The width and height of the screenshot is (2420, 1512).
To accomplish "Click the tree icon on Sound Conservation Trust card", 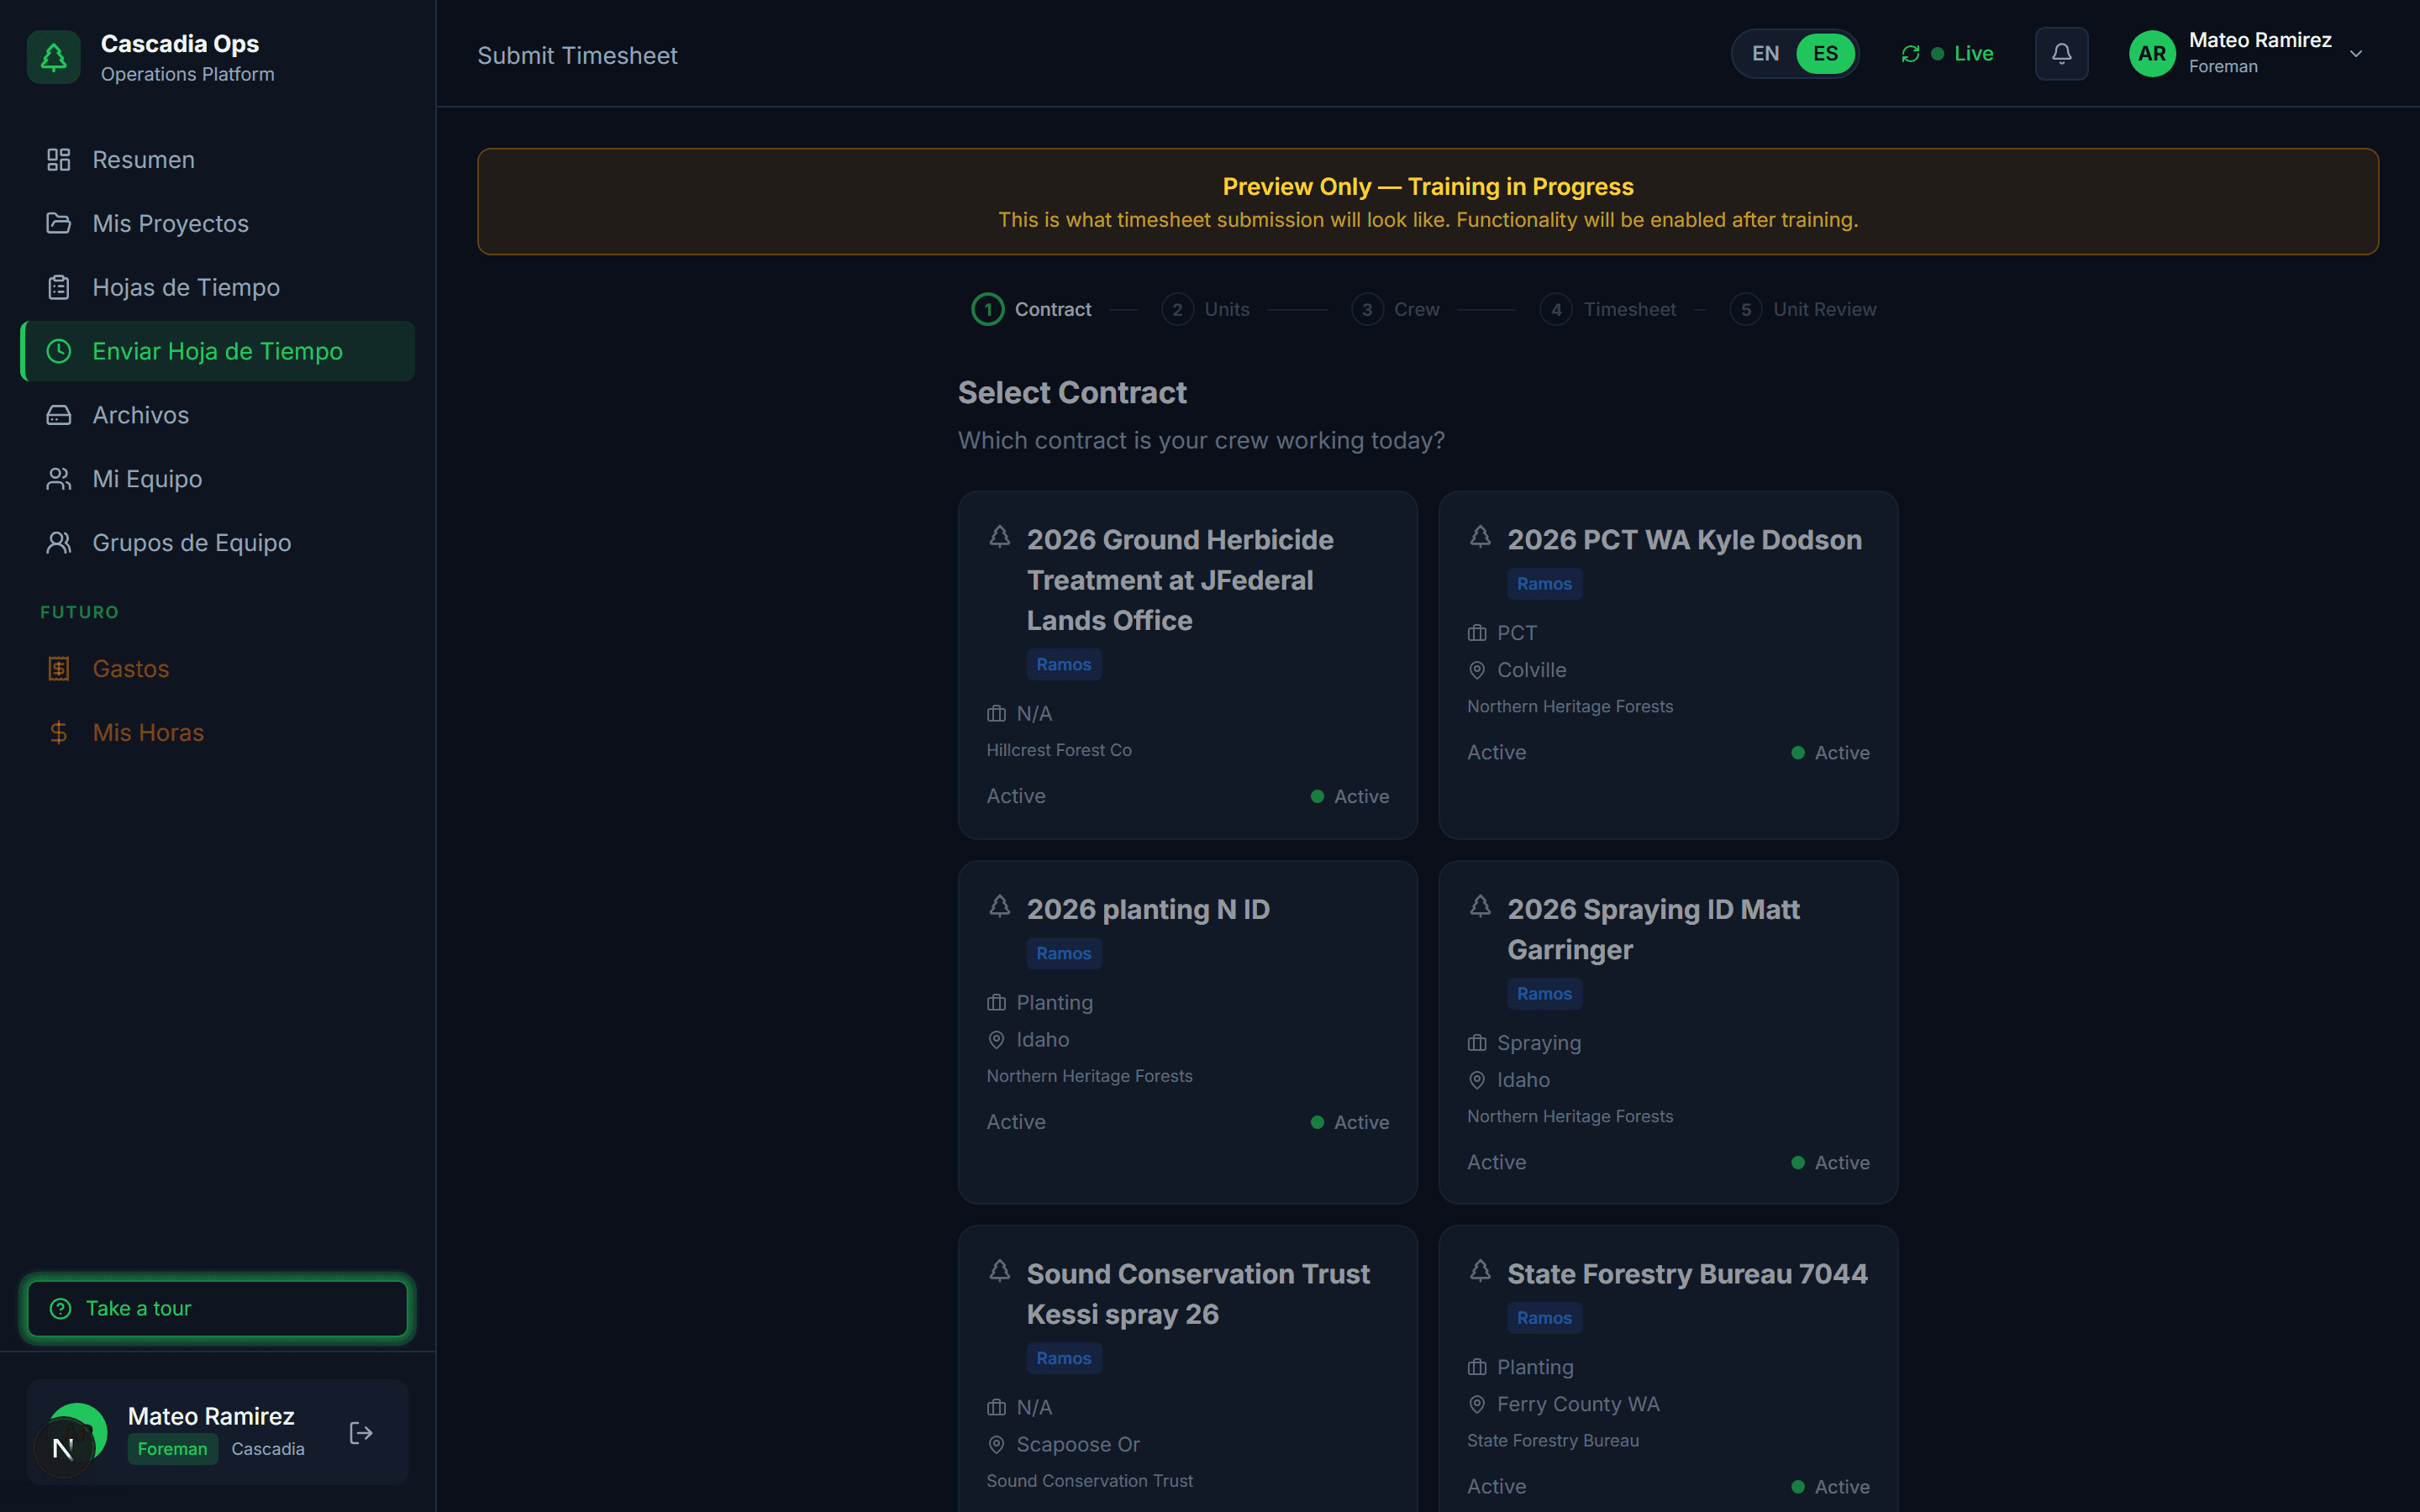I will click(1000, 1271).
